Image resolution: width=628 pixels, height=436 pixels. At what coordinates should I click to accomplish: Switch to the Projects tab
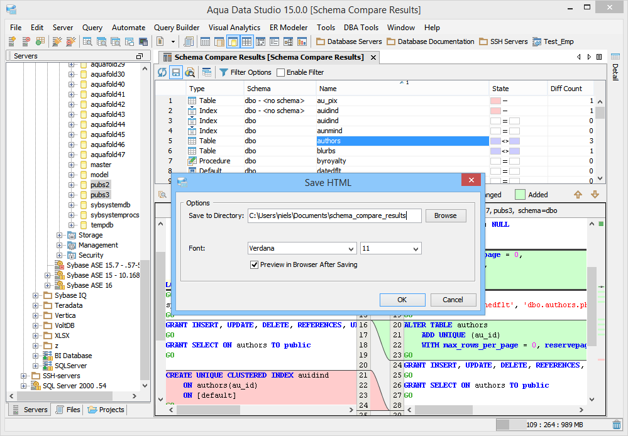click(x=106, y=410)
